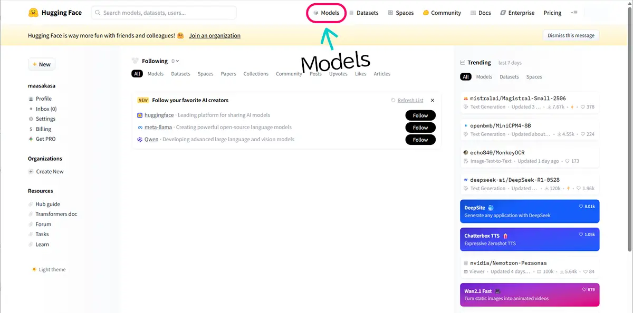Focus the search models, datasets, users field
The image size is (633, 313).
[x=164, y=13]
